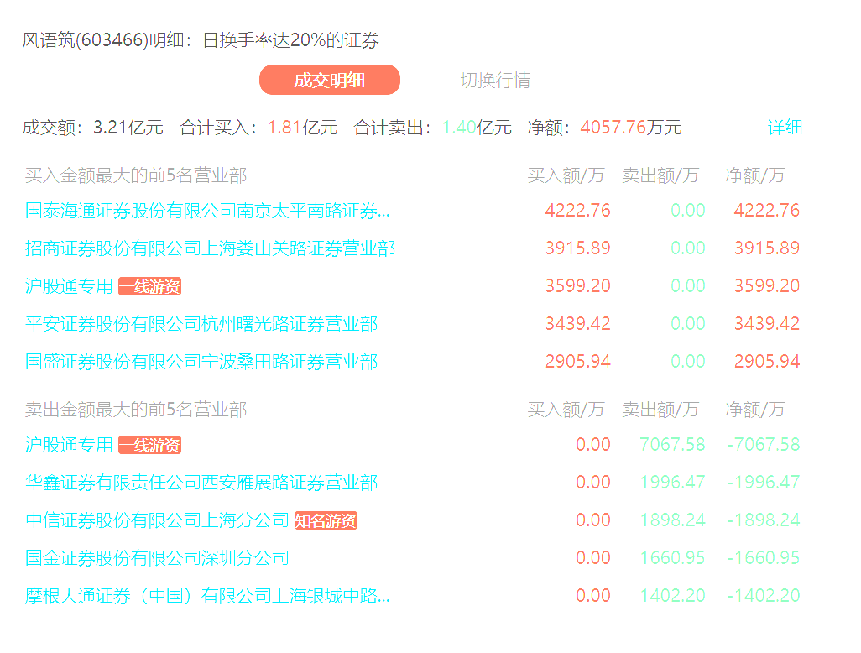861x653 pixels.
Task: Click sell amount 1660.95 for 国金证券
Action: coord(673,558)
